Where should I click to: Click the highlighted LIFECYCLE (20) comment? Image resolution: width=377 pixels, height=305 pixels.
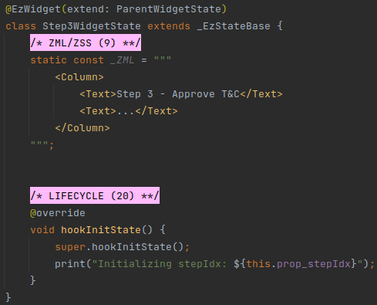pos(95,195)
